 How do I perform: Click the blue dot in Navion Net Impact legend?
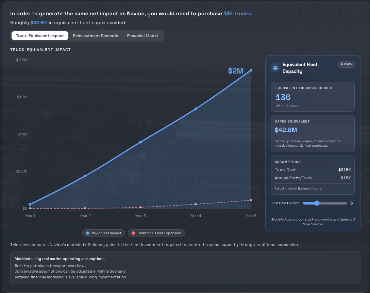(88, 233)
